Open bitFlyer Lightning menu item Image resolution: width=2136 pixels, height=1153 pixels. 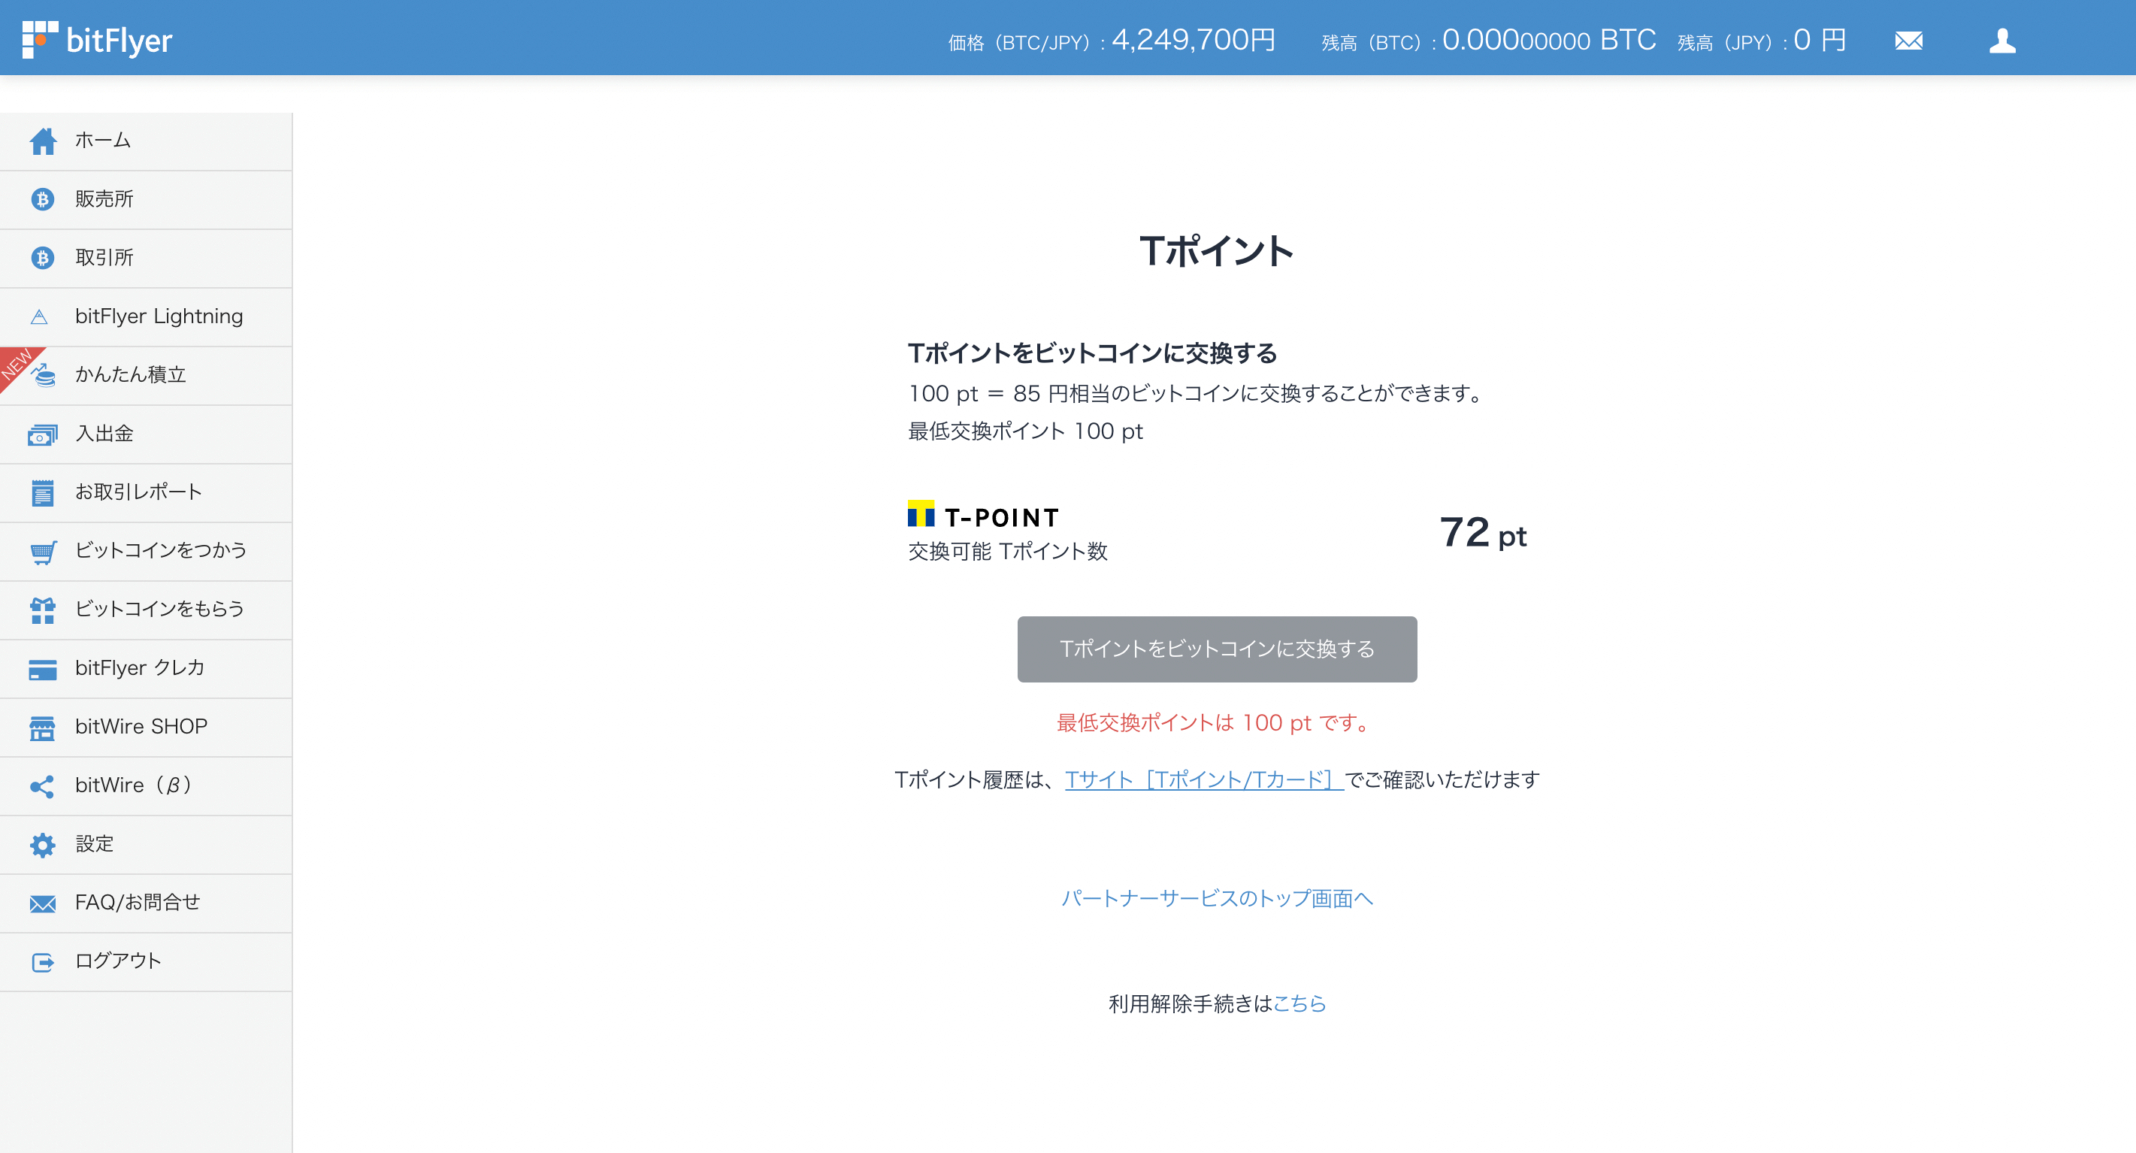(x=146, y=317)
